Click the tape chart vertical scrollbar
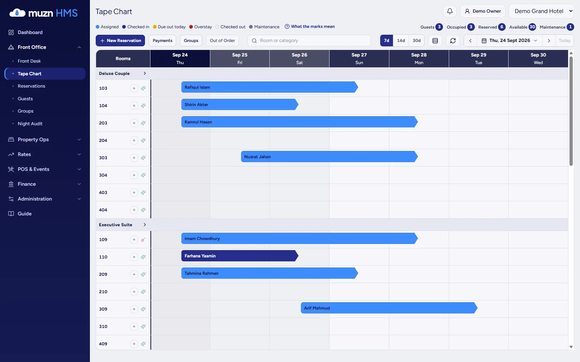The height and width of the screenshot is (362, 580). click(x=571, y=111)
